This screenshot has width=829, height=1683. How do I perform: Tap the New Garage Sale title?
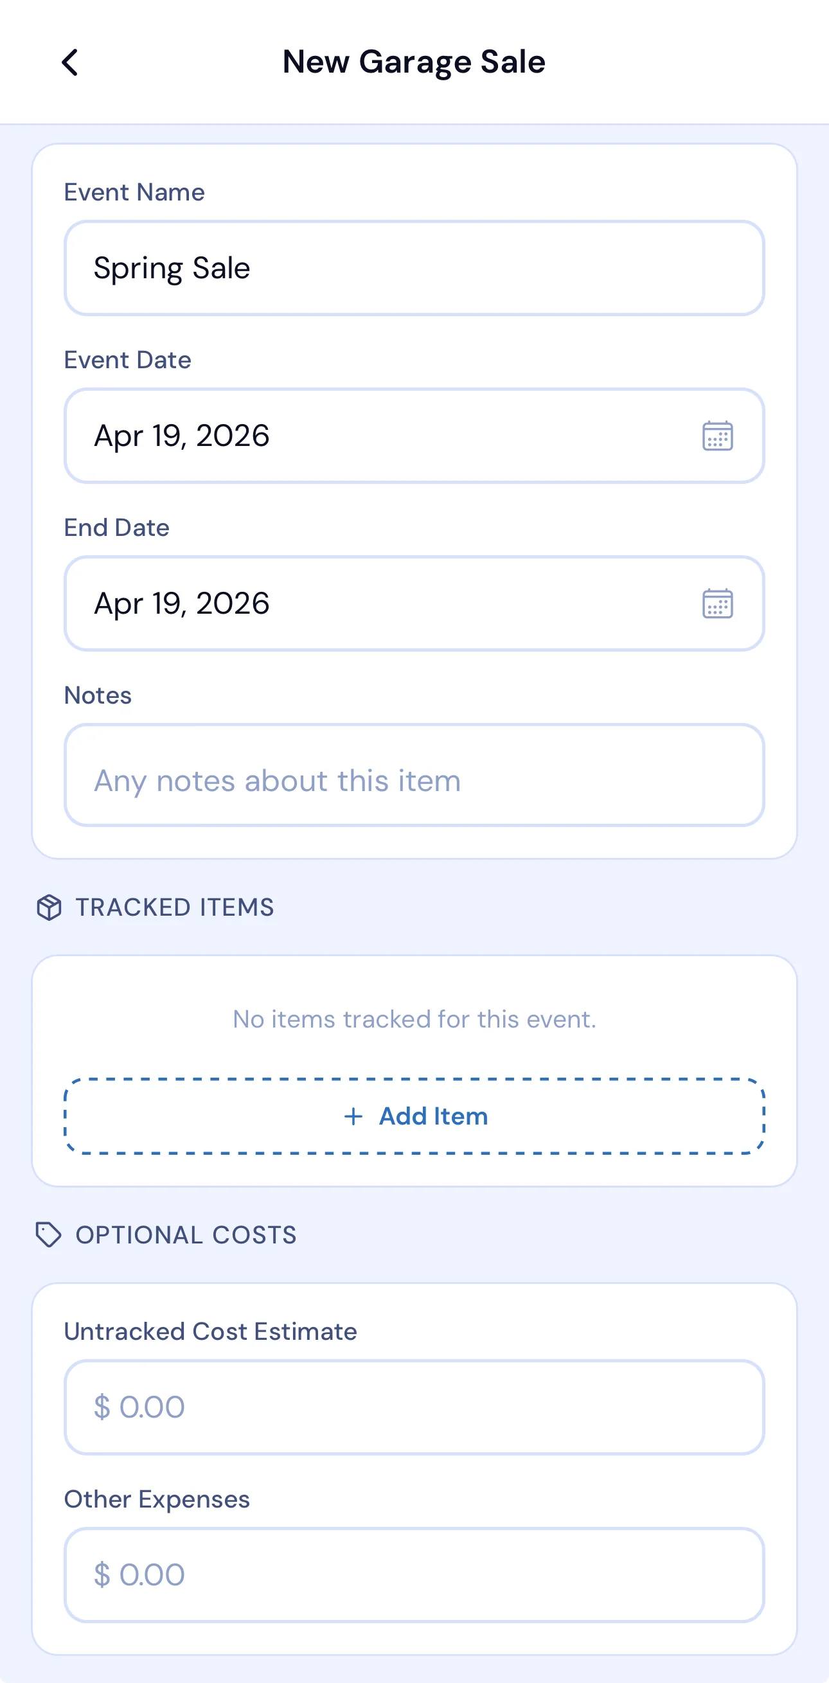414,62
